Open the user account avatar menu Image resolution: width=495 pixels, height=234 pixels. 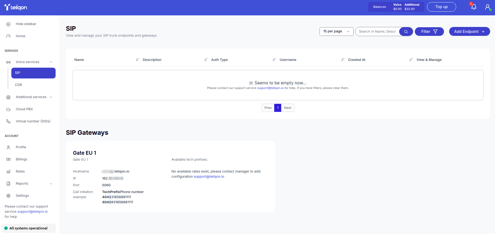pyautogui.click(x=487, y=7)
